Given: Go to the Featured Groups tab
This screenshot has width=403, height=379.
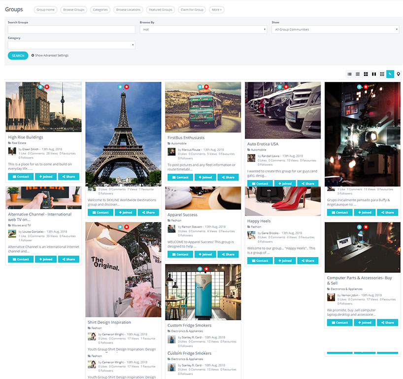Looking at the screenshot, I should (161, 9).
